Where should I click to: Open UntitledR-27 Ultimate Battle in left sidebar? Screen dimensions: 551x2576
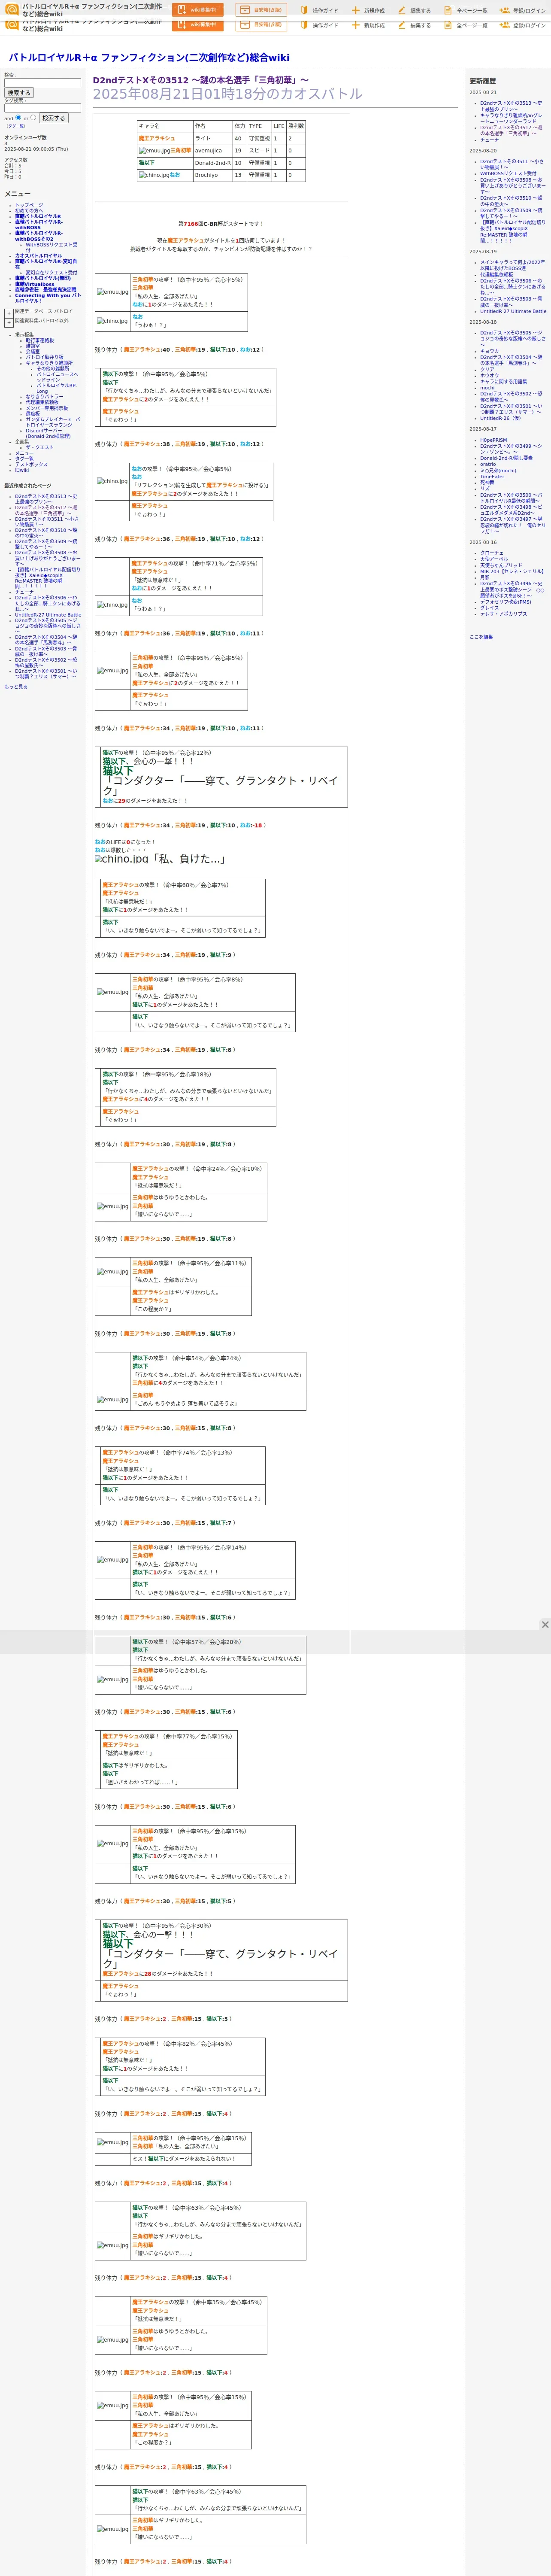48,615
